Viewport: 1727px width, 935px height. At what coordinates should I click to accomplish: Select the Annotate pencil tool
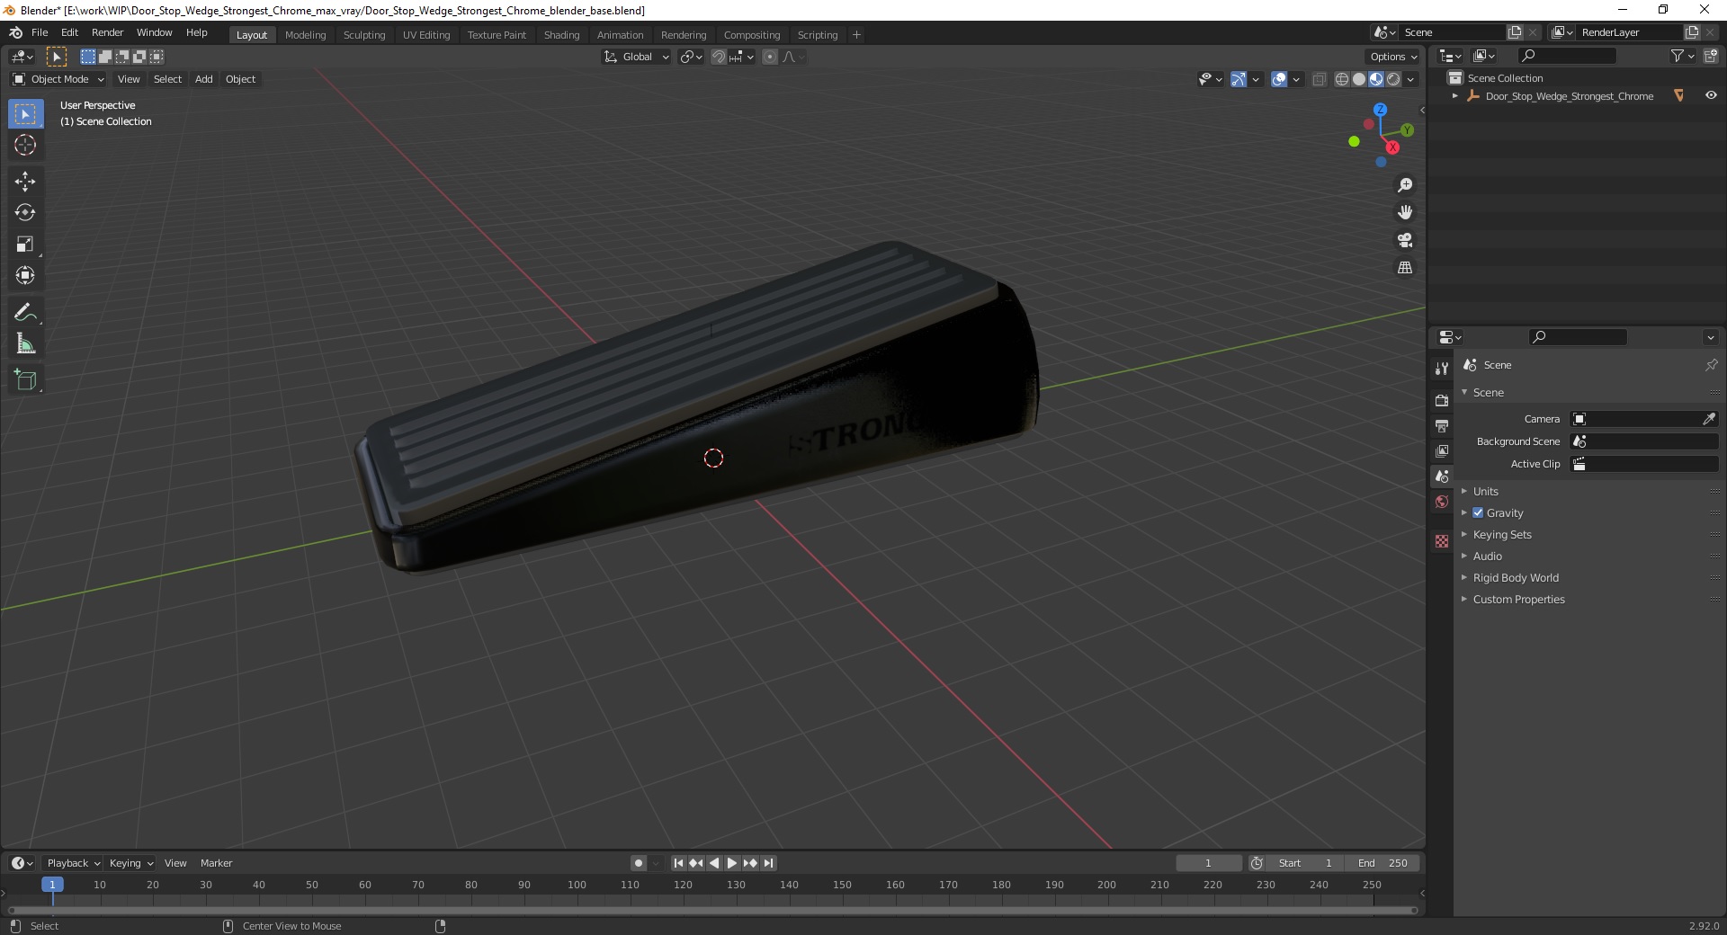coord(25,313)
